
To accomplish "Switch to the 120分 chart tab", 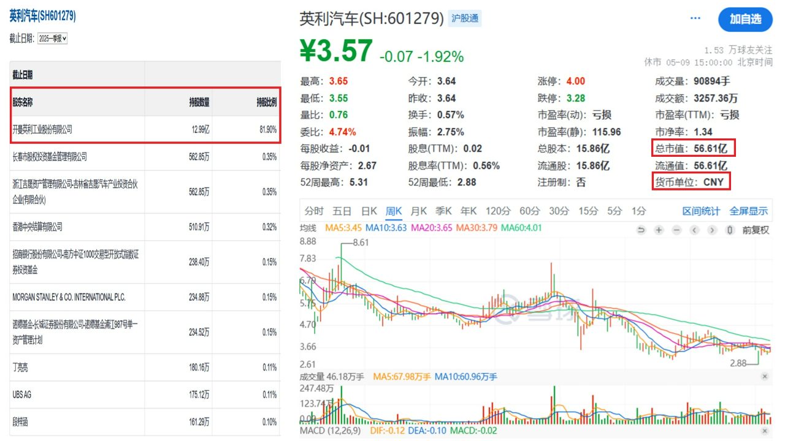I will 498,211.
